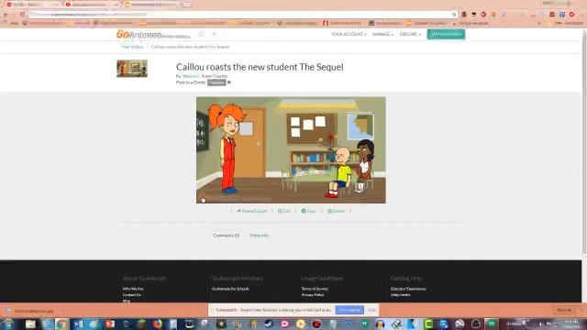Click the bookmark star in address bar

click(x=454, y=15)
